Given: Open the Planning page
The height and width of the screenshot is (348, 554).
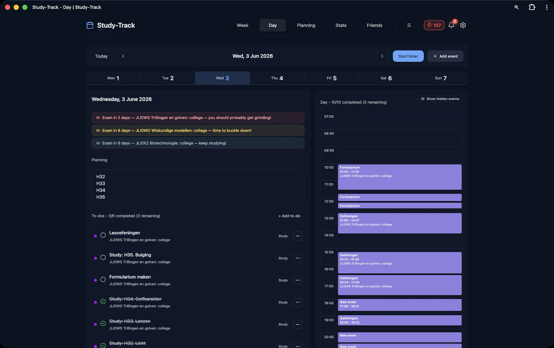Looking at the screenshot, I should pyautogui.click(x=306, y=25).
